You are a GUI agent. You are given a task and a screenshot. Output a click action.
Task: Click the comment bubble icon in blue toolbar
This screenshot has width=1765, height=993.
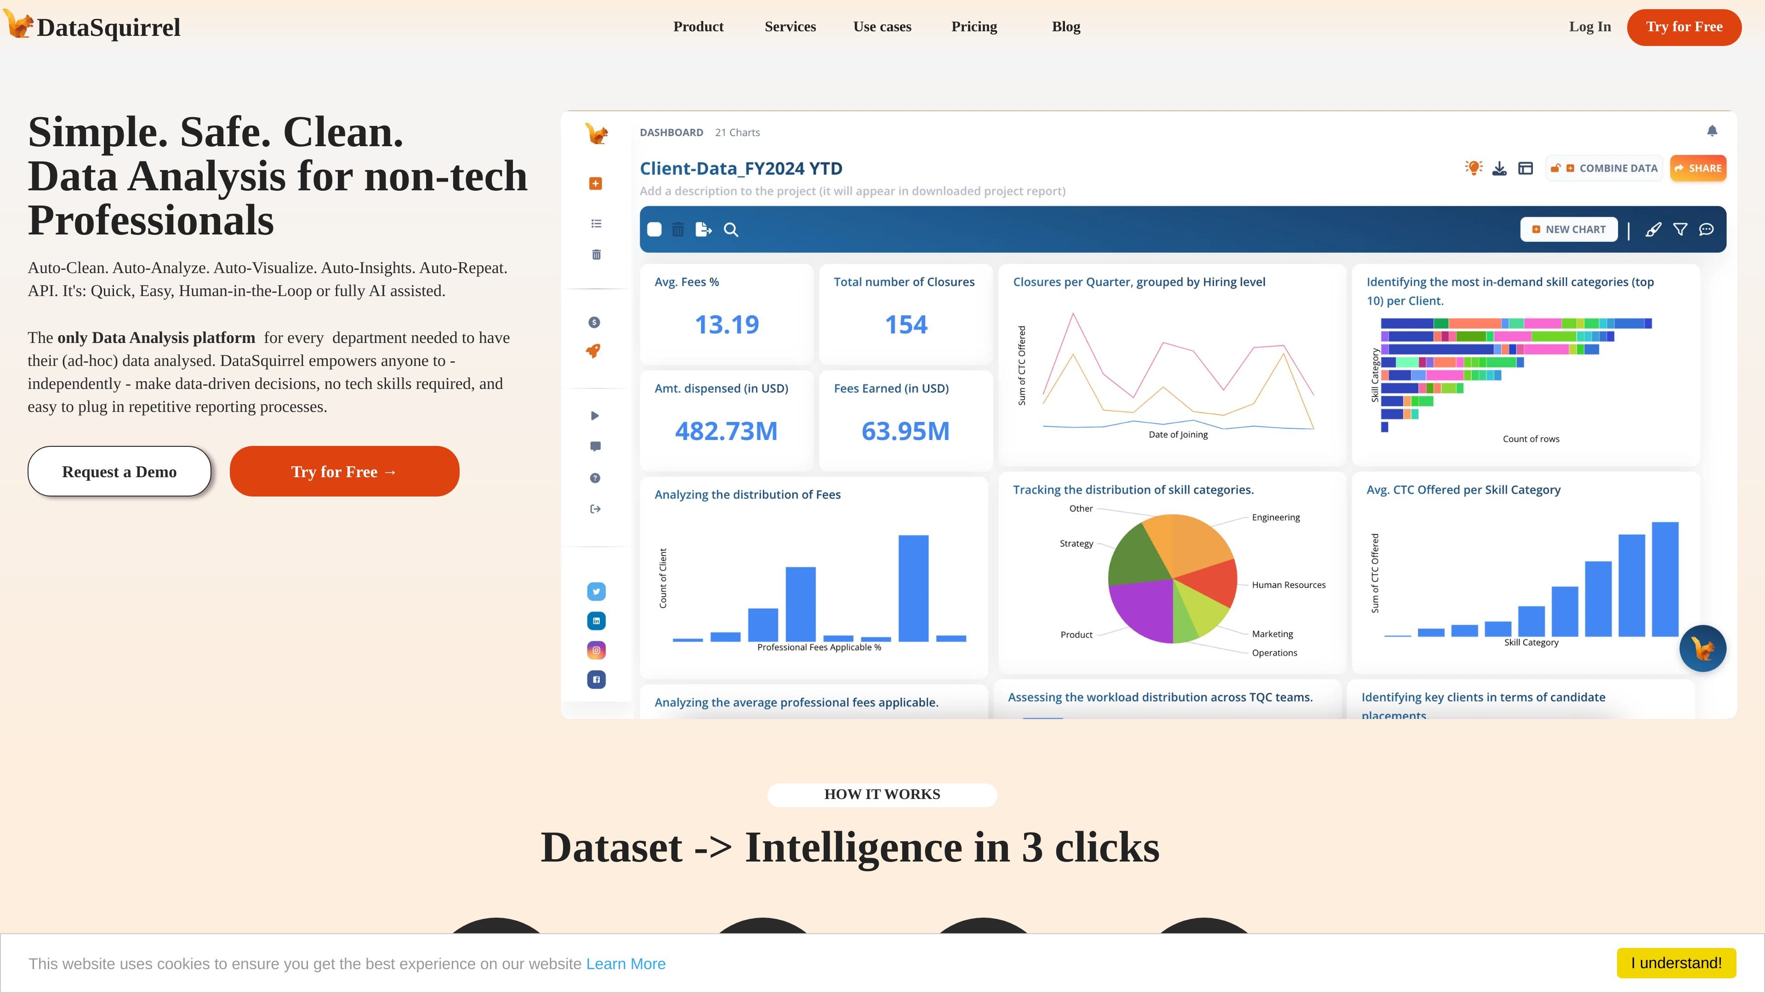click(x=1707, y=229)
